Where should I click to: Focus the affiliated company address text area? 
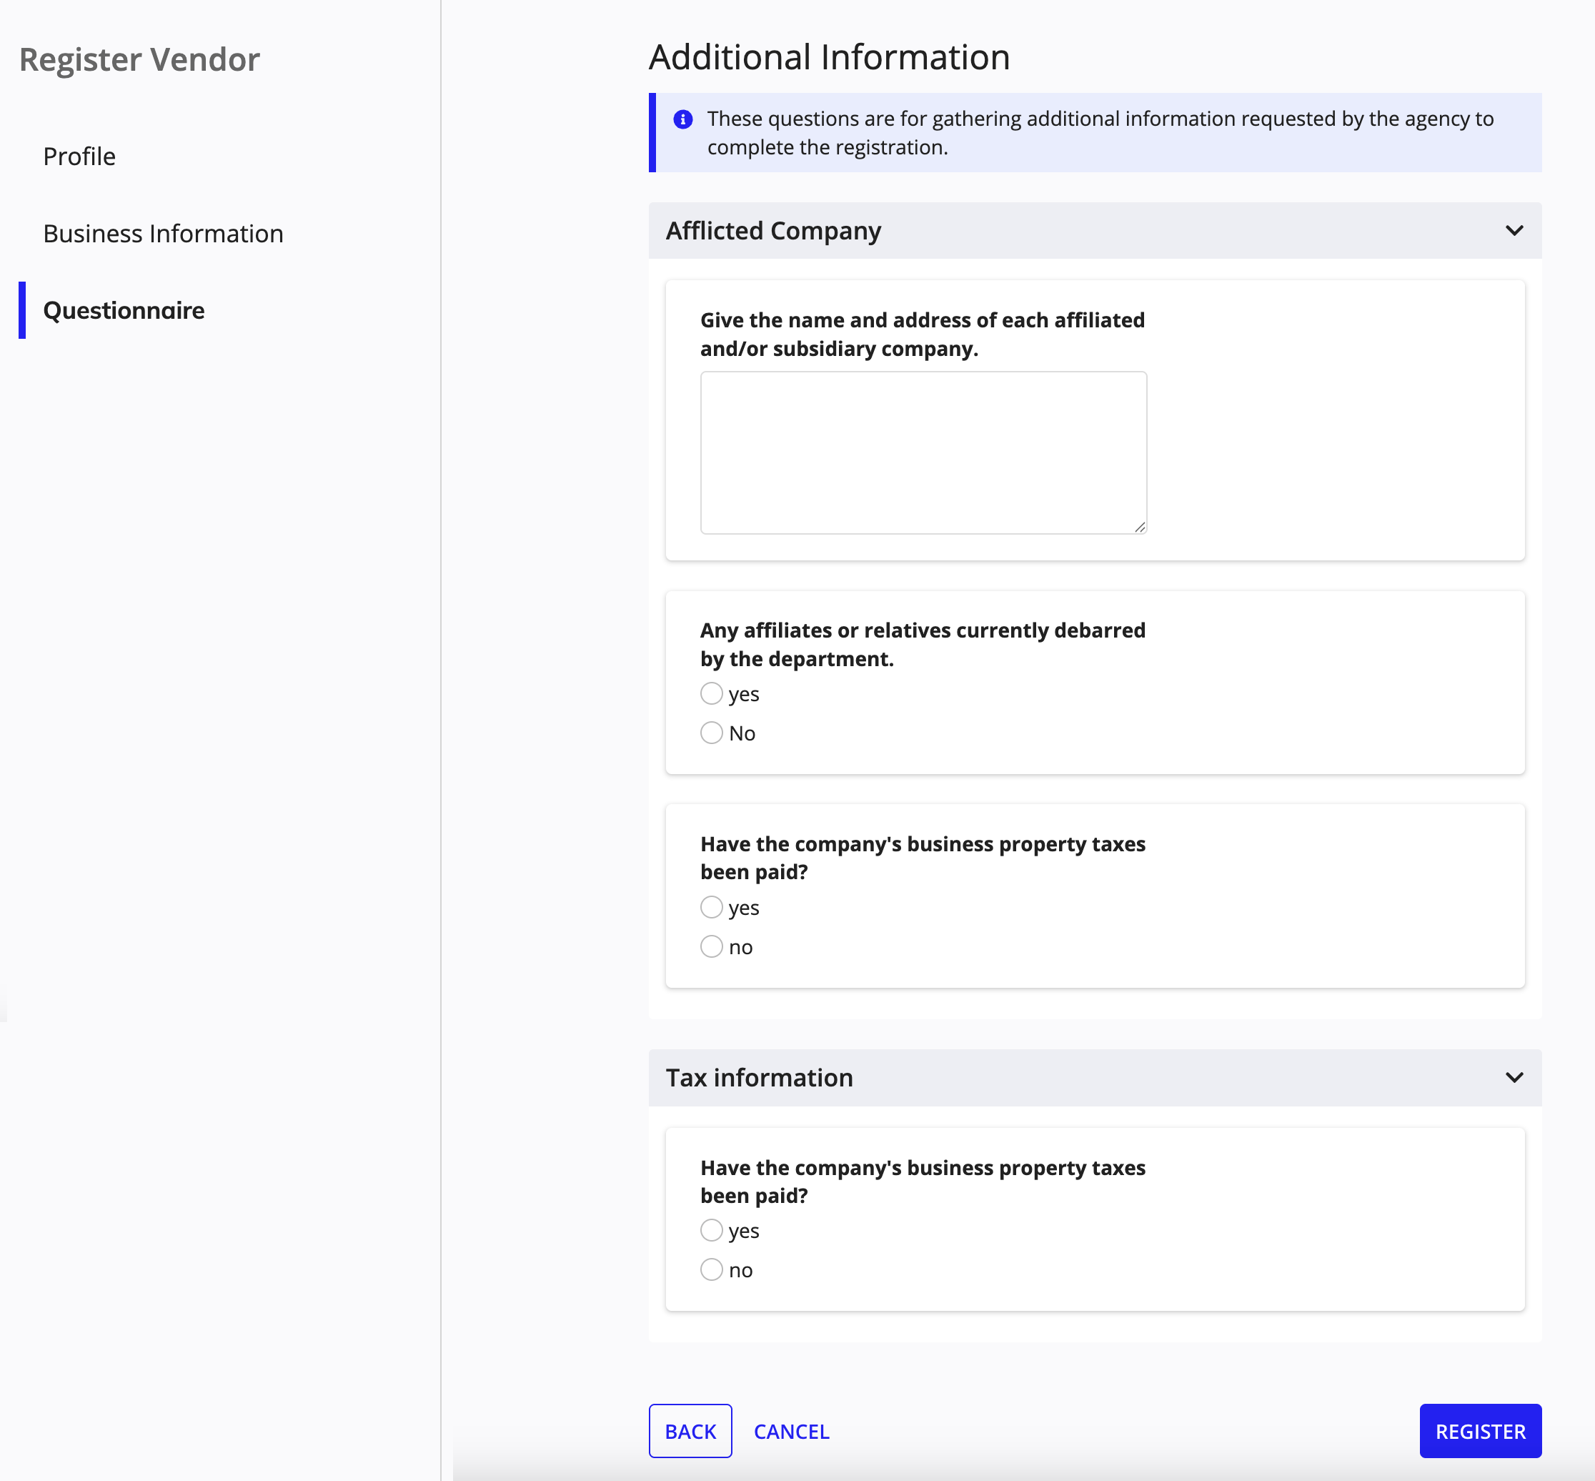pyautogui.click(x=923, y=452)
